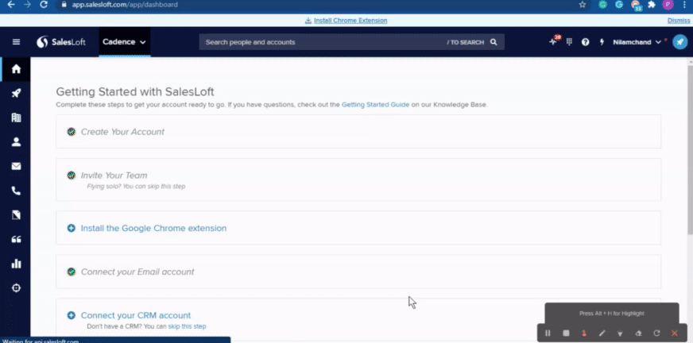Screen dimensions: 693x343
Task: Go back with the browser back arrow
Action: pos(11,5)
